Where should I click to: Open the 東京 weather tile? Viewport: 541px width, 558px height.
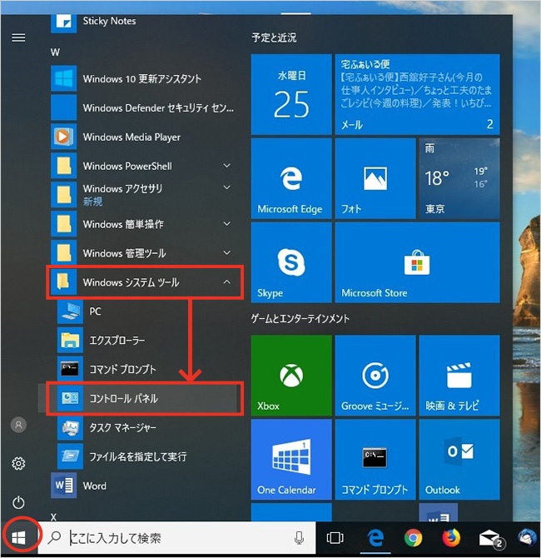[459, 179]
